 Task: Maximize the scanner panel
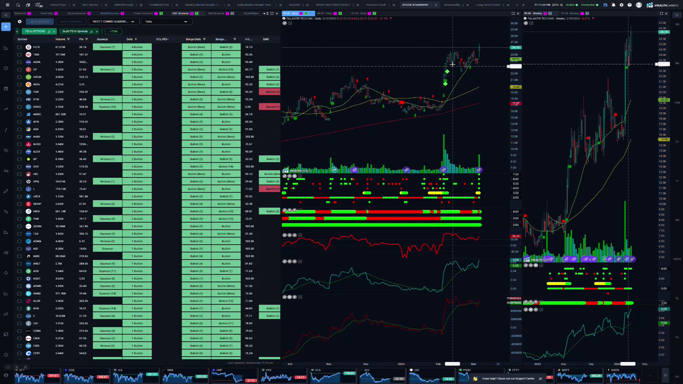point(272,14)
